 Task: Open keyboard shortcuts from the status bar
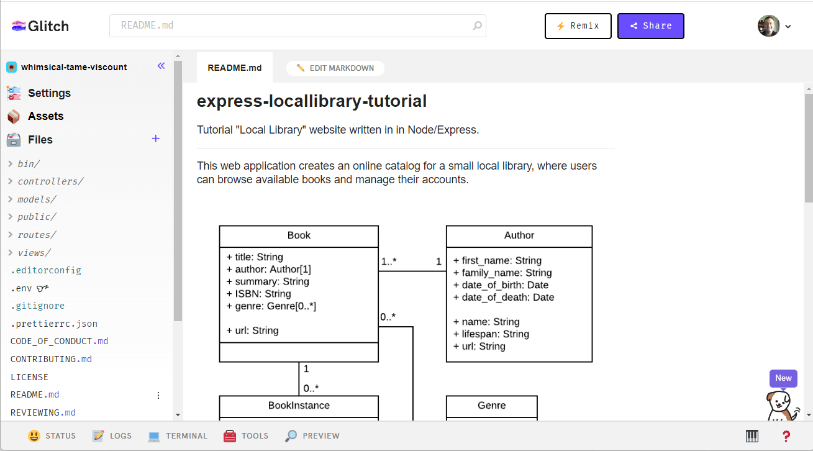[x=752, y=435]
